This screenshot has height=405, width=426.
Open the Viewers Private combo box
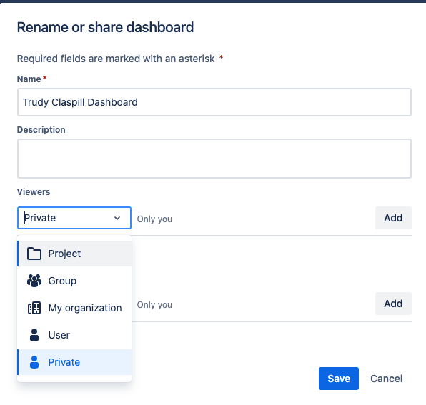(x=74, y=218)
